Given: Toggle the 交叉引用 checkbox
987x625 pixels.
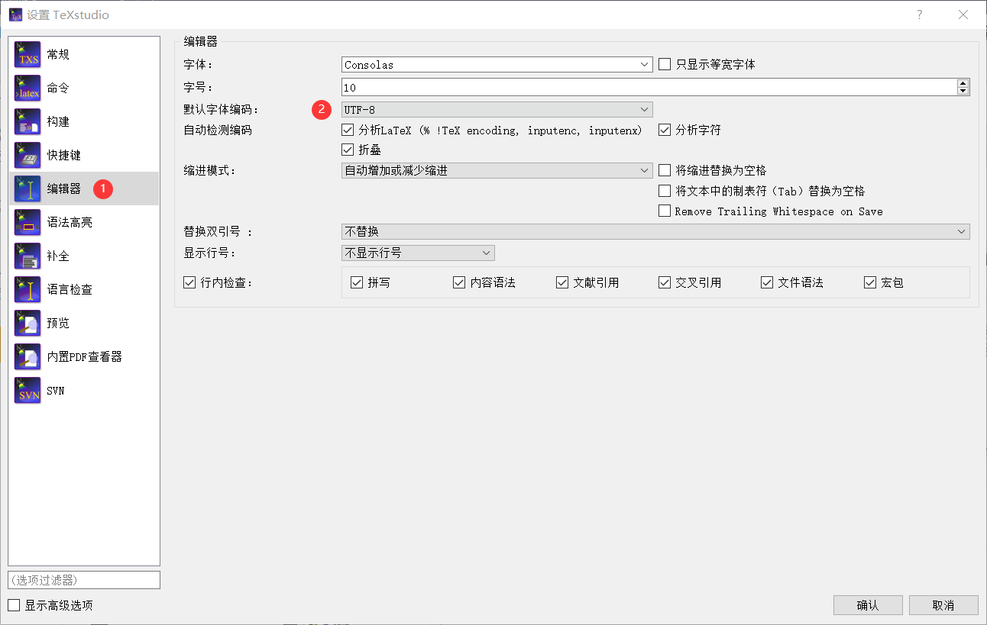Looking at the screenshot, I should point(665,283).
